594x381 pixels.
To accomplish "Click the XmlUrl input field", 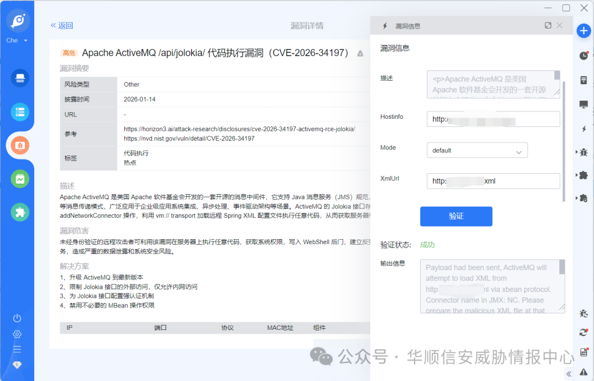I will pyautogui.click(x=493, y=181).
